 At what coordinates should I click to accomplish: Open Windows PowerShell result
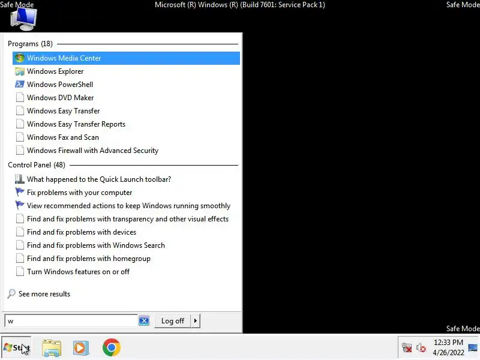126,85
